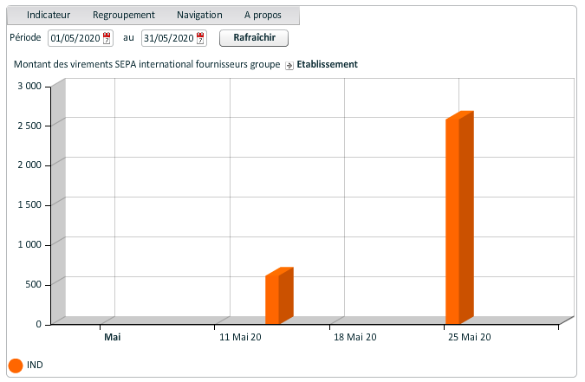Viewport: 585px width, 382px height.
Task: Click the chart title Montant des virements SEPA
Action: coord(146,65)
